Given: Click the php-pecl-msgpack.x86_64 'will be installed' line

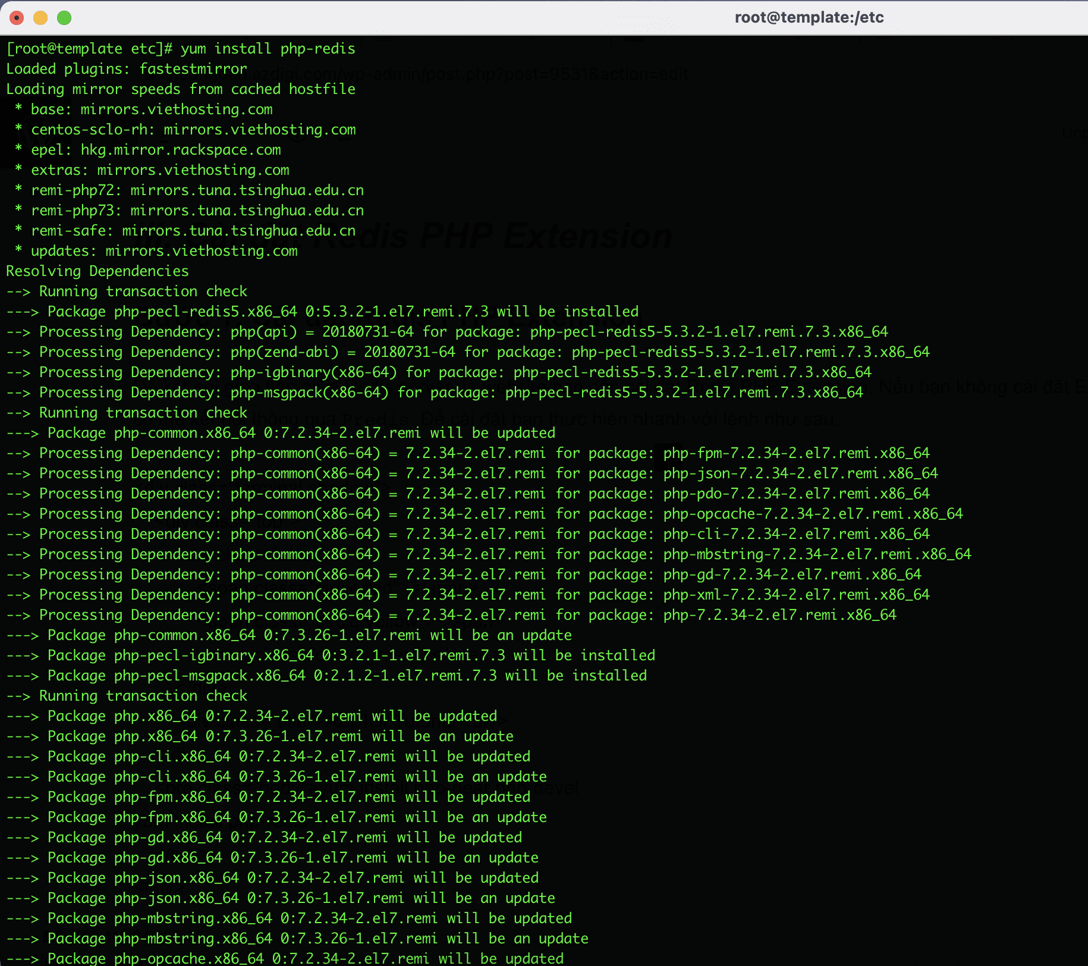Looking at the screenshot, I should coord(326,676).
